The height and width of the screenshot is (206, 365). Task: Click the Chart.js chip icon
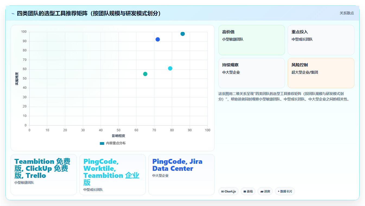[223, 191]
